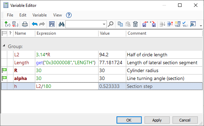The image size is (204, 126).
Task: Click comment Line turning angle (section)
Action: tap(156, 78)
